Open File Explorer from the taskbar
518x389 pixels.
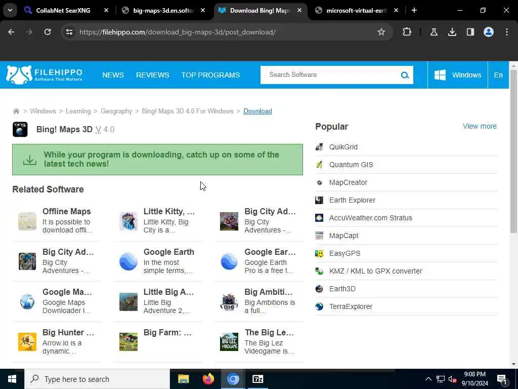pos(183,379)
